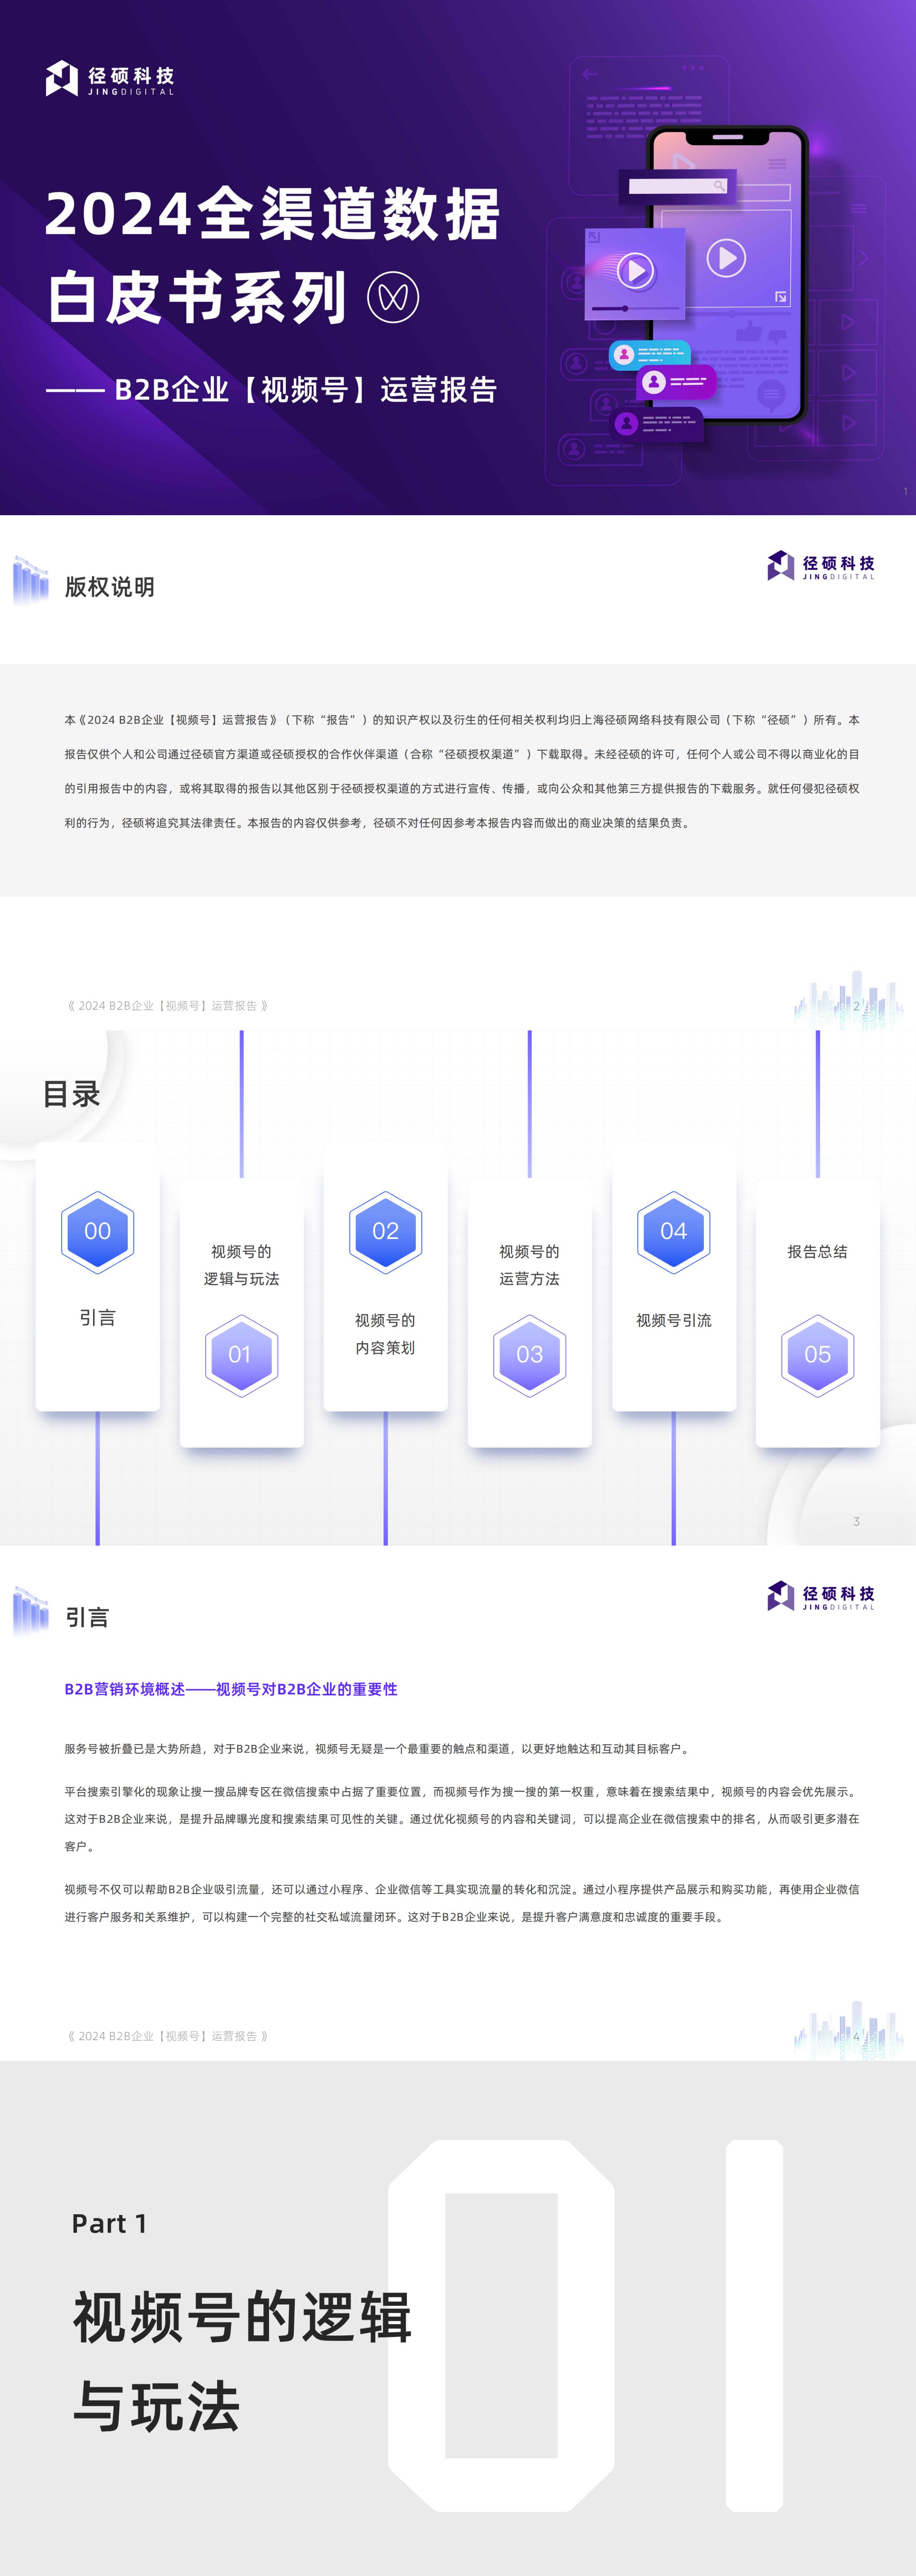Click the paragraph starting 服务号被折叠已是大势所趋
Screen dimensions: 916x2576
(x=377, y=1749)
